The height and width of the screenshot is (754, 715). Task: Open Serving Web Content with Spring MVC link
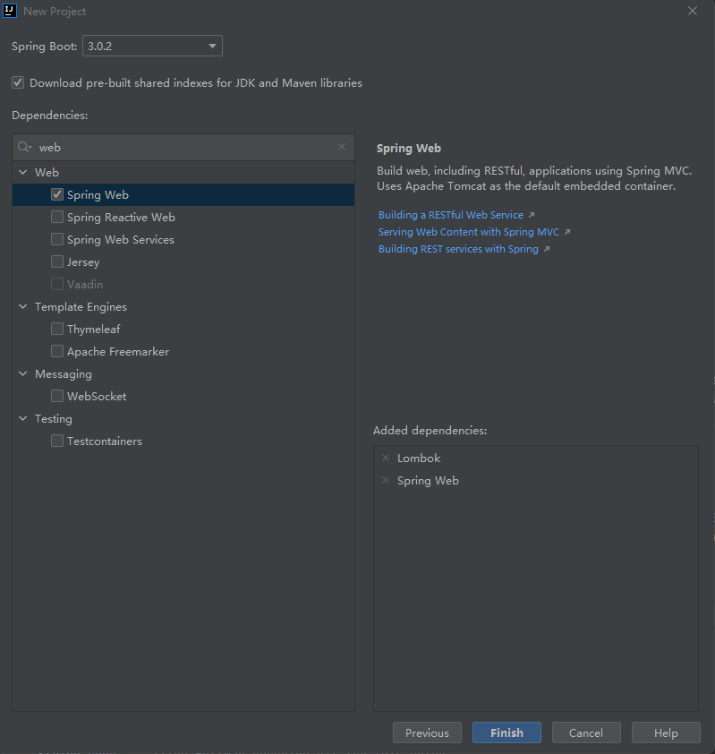[469, 232]
